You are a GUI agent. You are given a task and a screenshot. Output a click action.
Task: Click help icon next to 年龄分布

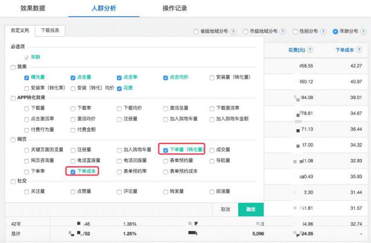[x=363, y=31]
